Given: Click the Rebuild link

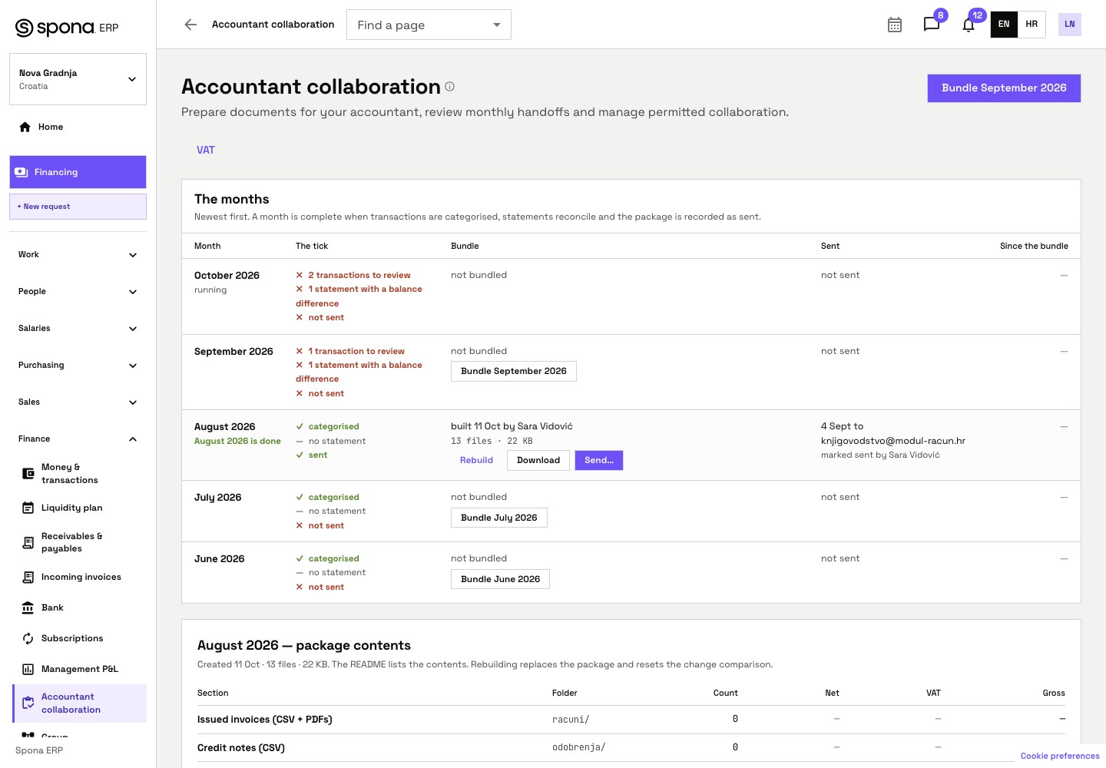Looking at the screenshot, I should coord(476,460).
